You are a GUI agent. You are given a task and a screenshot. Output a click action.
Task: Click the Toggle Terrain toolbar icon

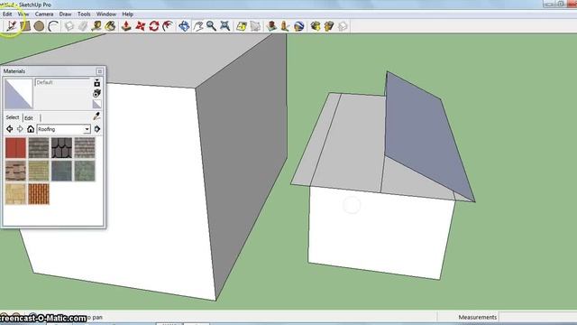point(255,26)
